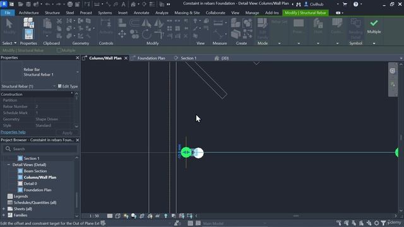Click the green rebar end handle
This screenshot has height=227, width=404.
pyautogui.click(x=186, y=153)
